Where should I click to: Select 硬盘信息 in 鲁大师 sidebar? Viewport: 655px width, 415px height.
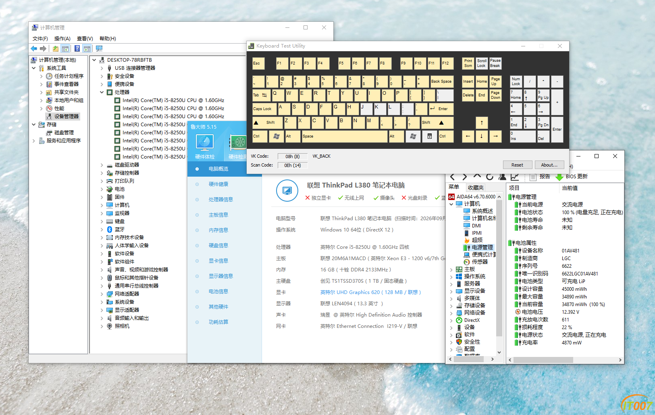point(225,246)
